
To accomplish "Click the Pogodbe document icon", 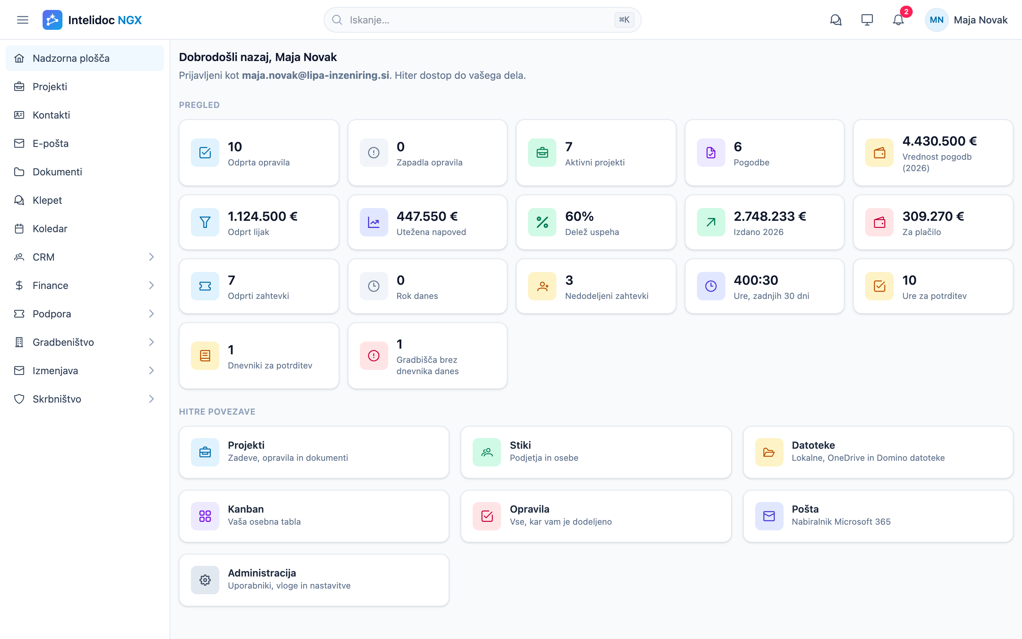I will [x=711, y=153].
